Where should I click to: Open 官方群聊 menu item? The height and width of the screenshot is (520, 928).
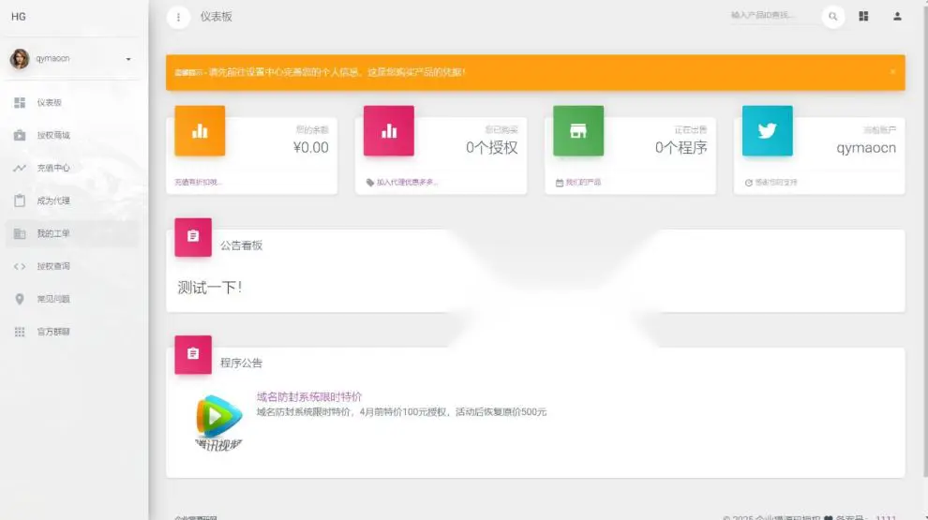(72, 332)
